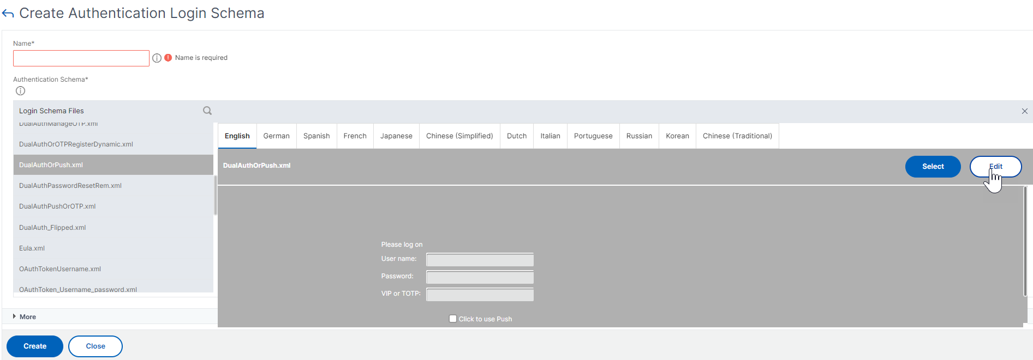1033x360 pixels.
Task: Focus the Name input field
Action: (x=81, y=58)
